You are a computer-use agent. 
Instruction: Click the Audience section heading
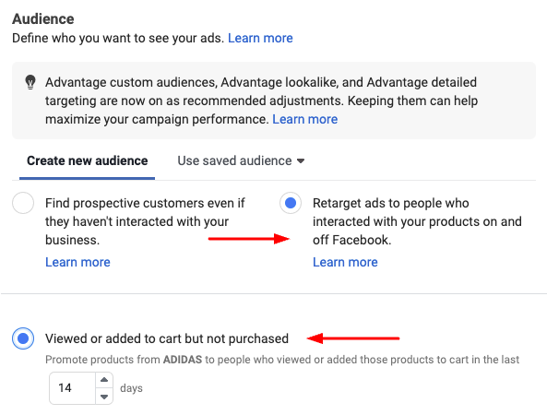click(x=43, y=18)
